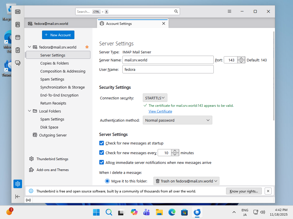
Task: Uncheck Check for new messages at startup
Action: [x=102, y=143]
